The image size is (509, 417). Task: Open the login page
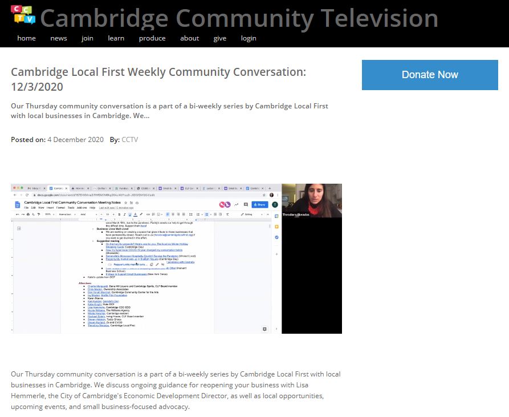point(249,38)
